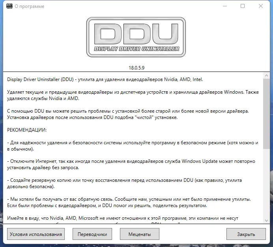
Task: Click the sentence beginning with Имейте в виду
Action: (123, 218)
